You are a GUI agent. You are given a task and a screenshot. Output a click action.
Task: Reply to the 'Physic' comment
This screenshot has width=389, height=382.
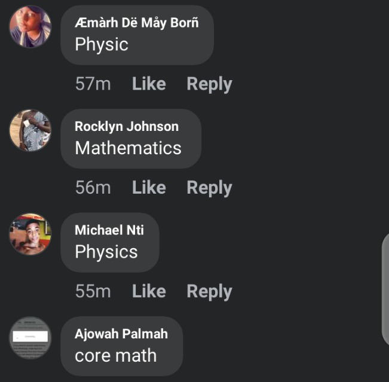209,84
